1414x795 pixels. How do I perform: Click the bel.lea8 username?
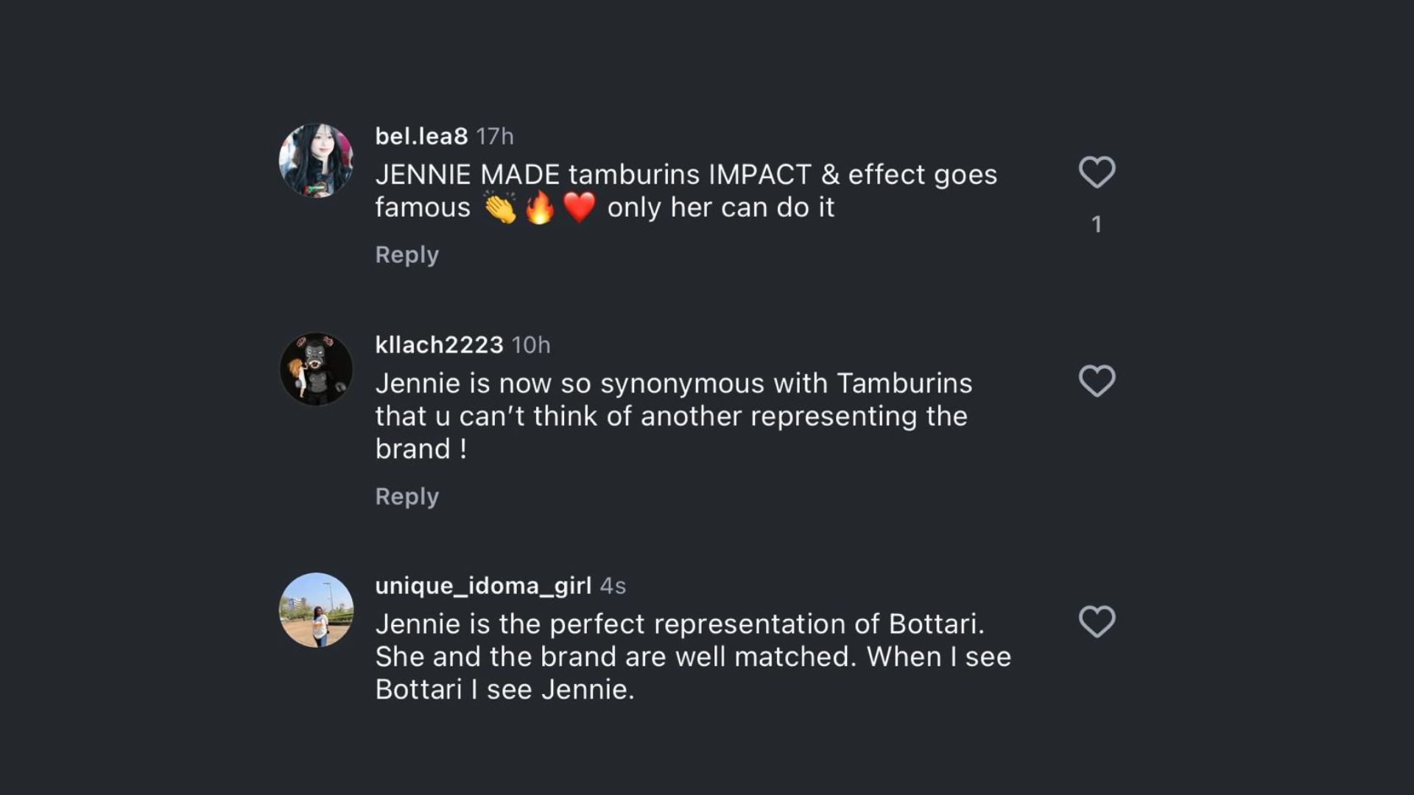click(x=421, y=136)
